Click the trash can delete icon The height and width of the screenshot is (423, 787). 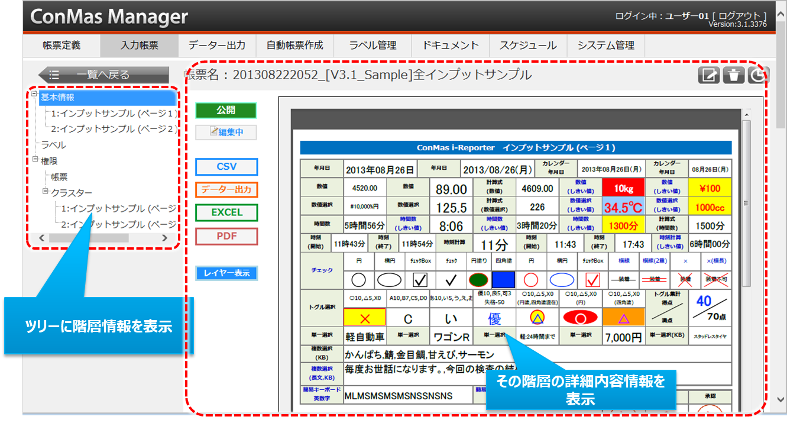pyautogui.click(x=733, y=75)
